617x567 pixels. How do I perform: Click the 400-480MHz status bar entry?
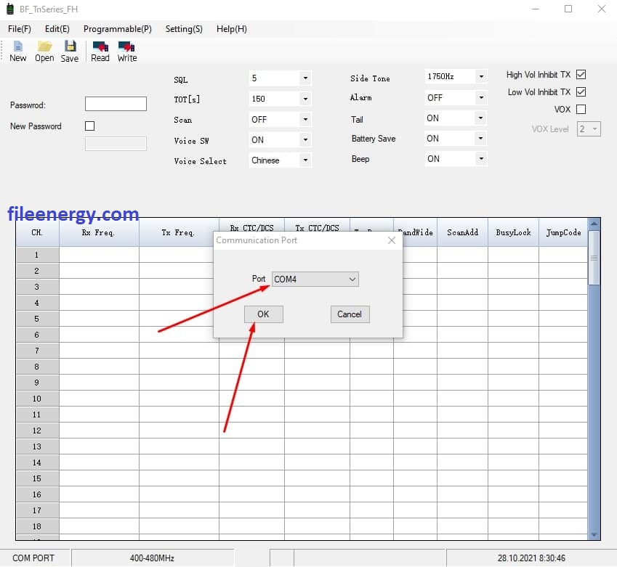pos(153,558)
